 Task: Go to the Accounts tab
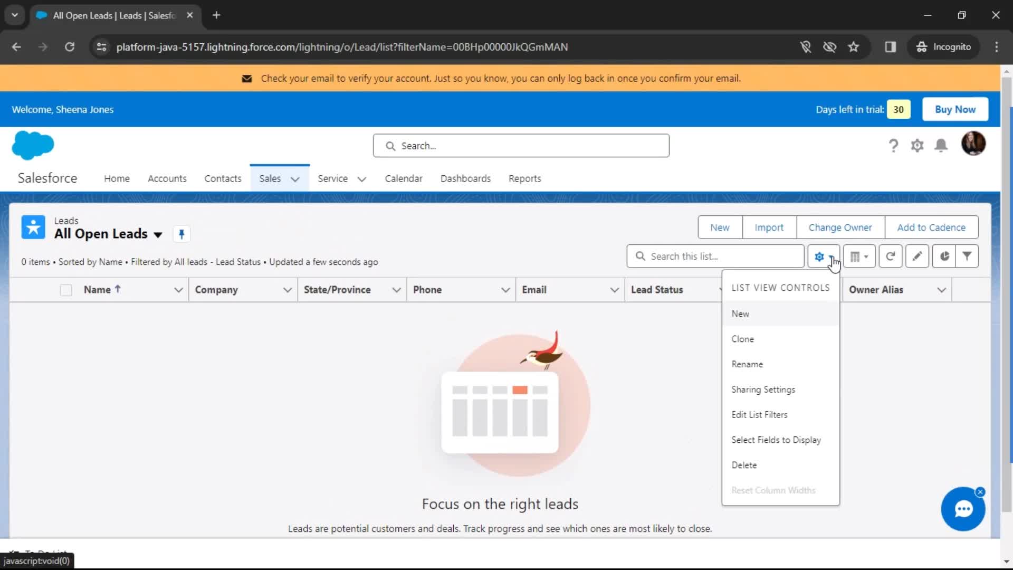pos(167,178)
